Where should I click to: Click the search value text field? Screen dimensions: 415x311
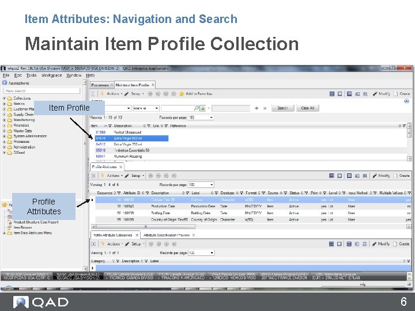[178, 108]
